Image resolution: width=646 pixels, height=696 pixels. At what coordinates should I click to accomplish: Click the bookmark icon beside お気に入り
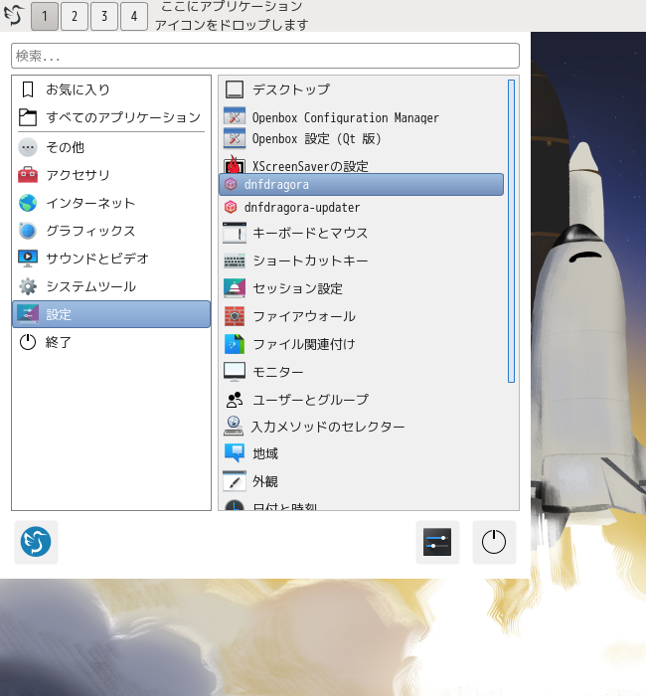pos(28,89)
